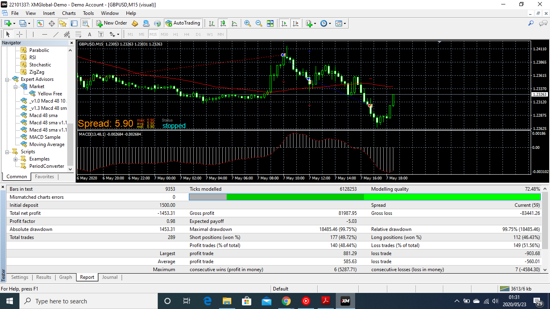Switch to the tester Graph tab
Viewport: 550px width, 309px height.
pos(66,277)
